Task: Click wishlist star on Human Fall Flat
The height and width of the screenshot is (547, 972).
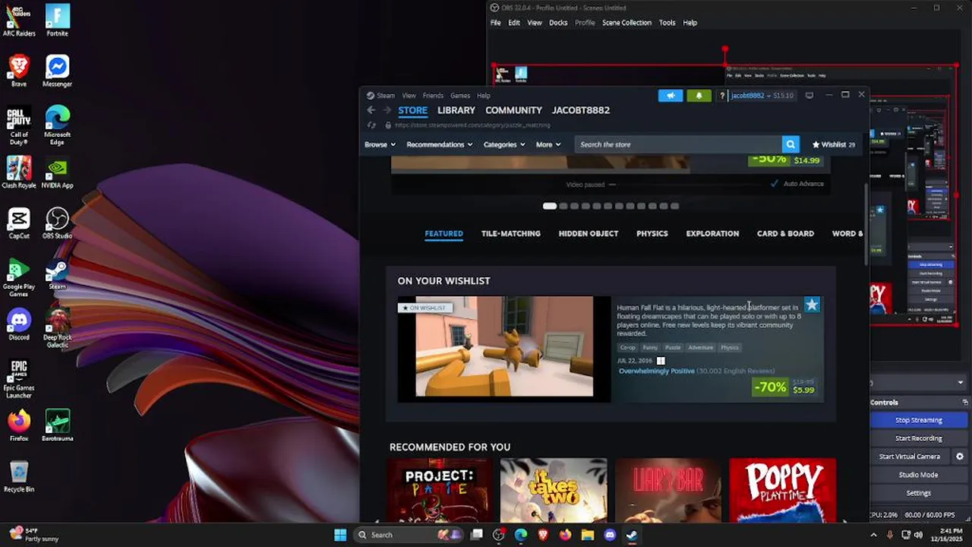Action: click(812, 305)
